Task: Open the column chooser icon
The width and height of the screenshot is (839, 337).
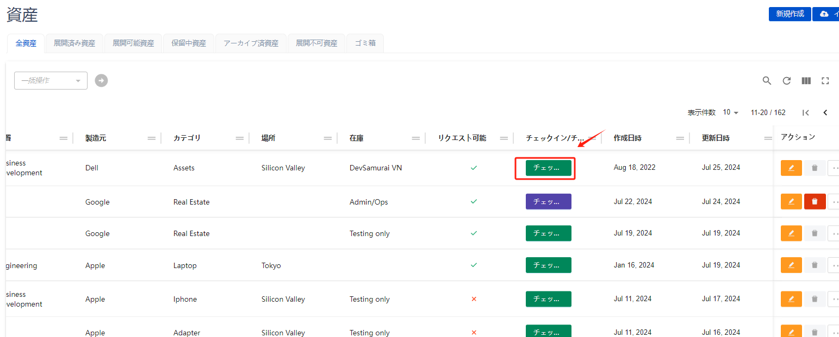Action: pos(806,81)
